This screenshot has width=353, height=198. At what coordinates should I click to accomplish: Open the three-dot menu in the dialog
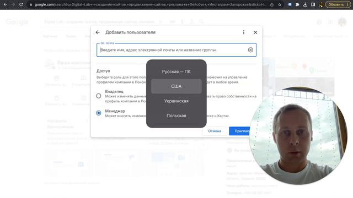pyautogui.click(x=244, y=32)
